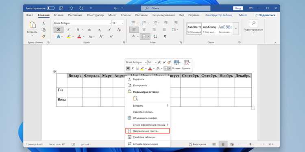This screenshot has width=305, height=152.
Task: Click the Вход sign-in button
Action: (x=238, y=9)
